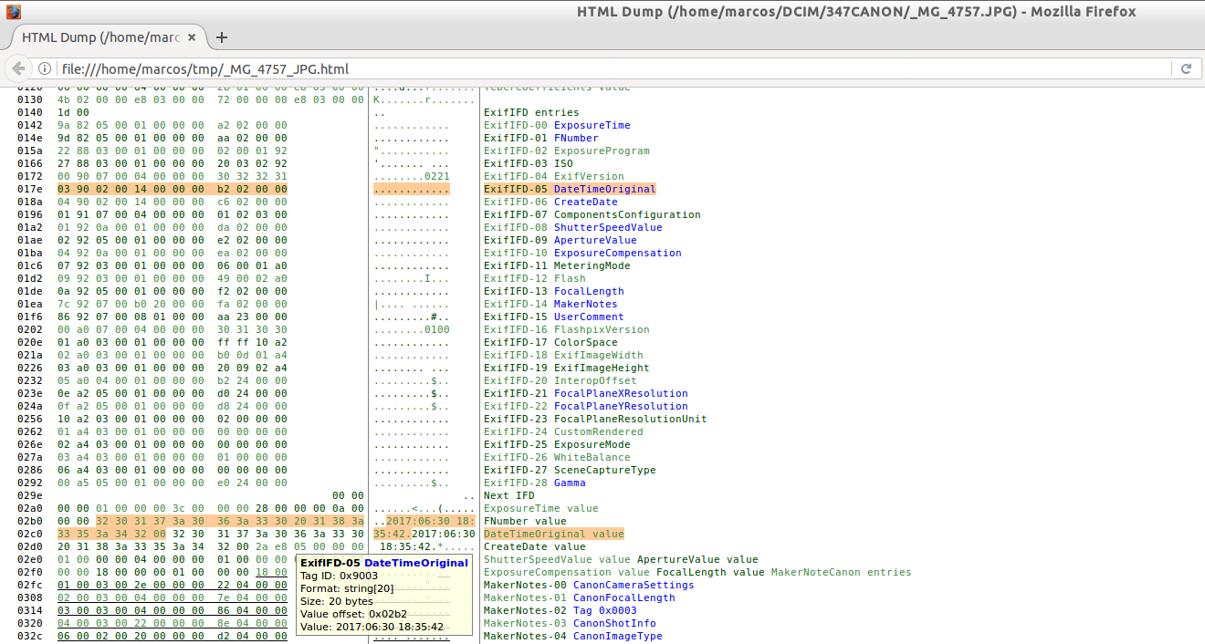This screenshot has height=644, width=1205.
Task: Go back with the Back arrow button
Action: click(x=18, y=68)
